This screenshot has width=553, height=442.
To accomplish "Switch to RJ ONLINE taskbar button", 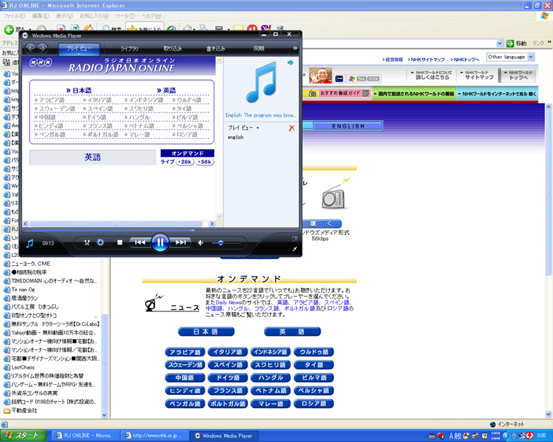I will pyautogui.click(x=84, y=436).
